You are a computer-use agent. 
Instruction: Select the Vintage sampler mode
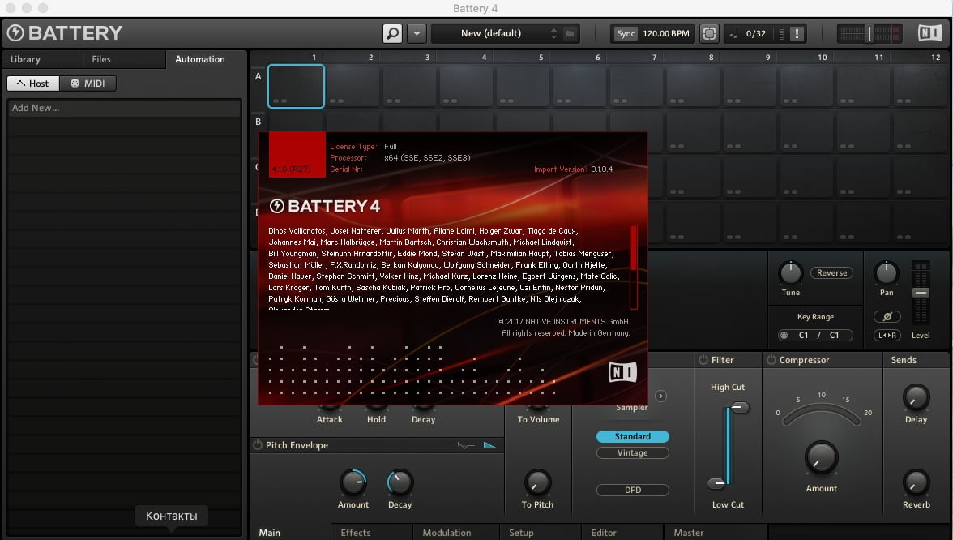(633, 453)
